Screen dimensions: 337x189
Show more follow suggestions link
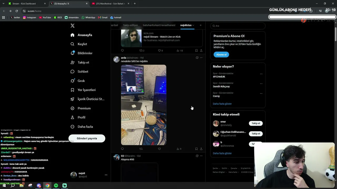point(222,153)
